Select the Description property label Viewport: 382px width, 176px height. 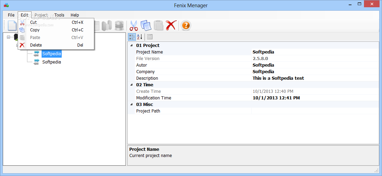(147, 78)
